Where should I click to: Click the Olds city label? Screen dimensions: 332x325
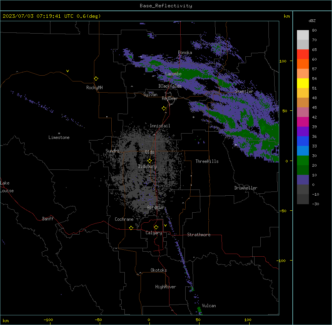click(x=149, y=152)
